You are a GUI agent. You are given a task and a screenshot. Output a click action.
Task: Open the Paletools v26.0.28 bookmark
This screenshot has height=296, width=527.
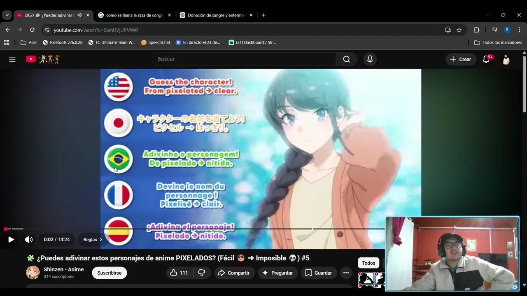tap(63, 42)
